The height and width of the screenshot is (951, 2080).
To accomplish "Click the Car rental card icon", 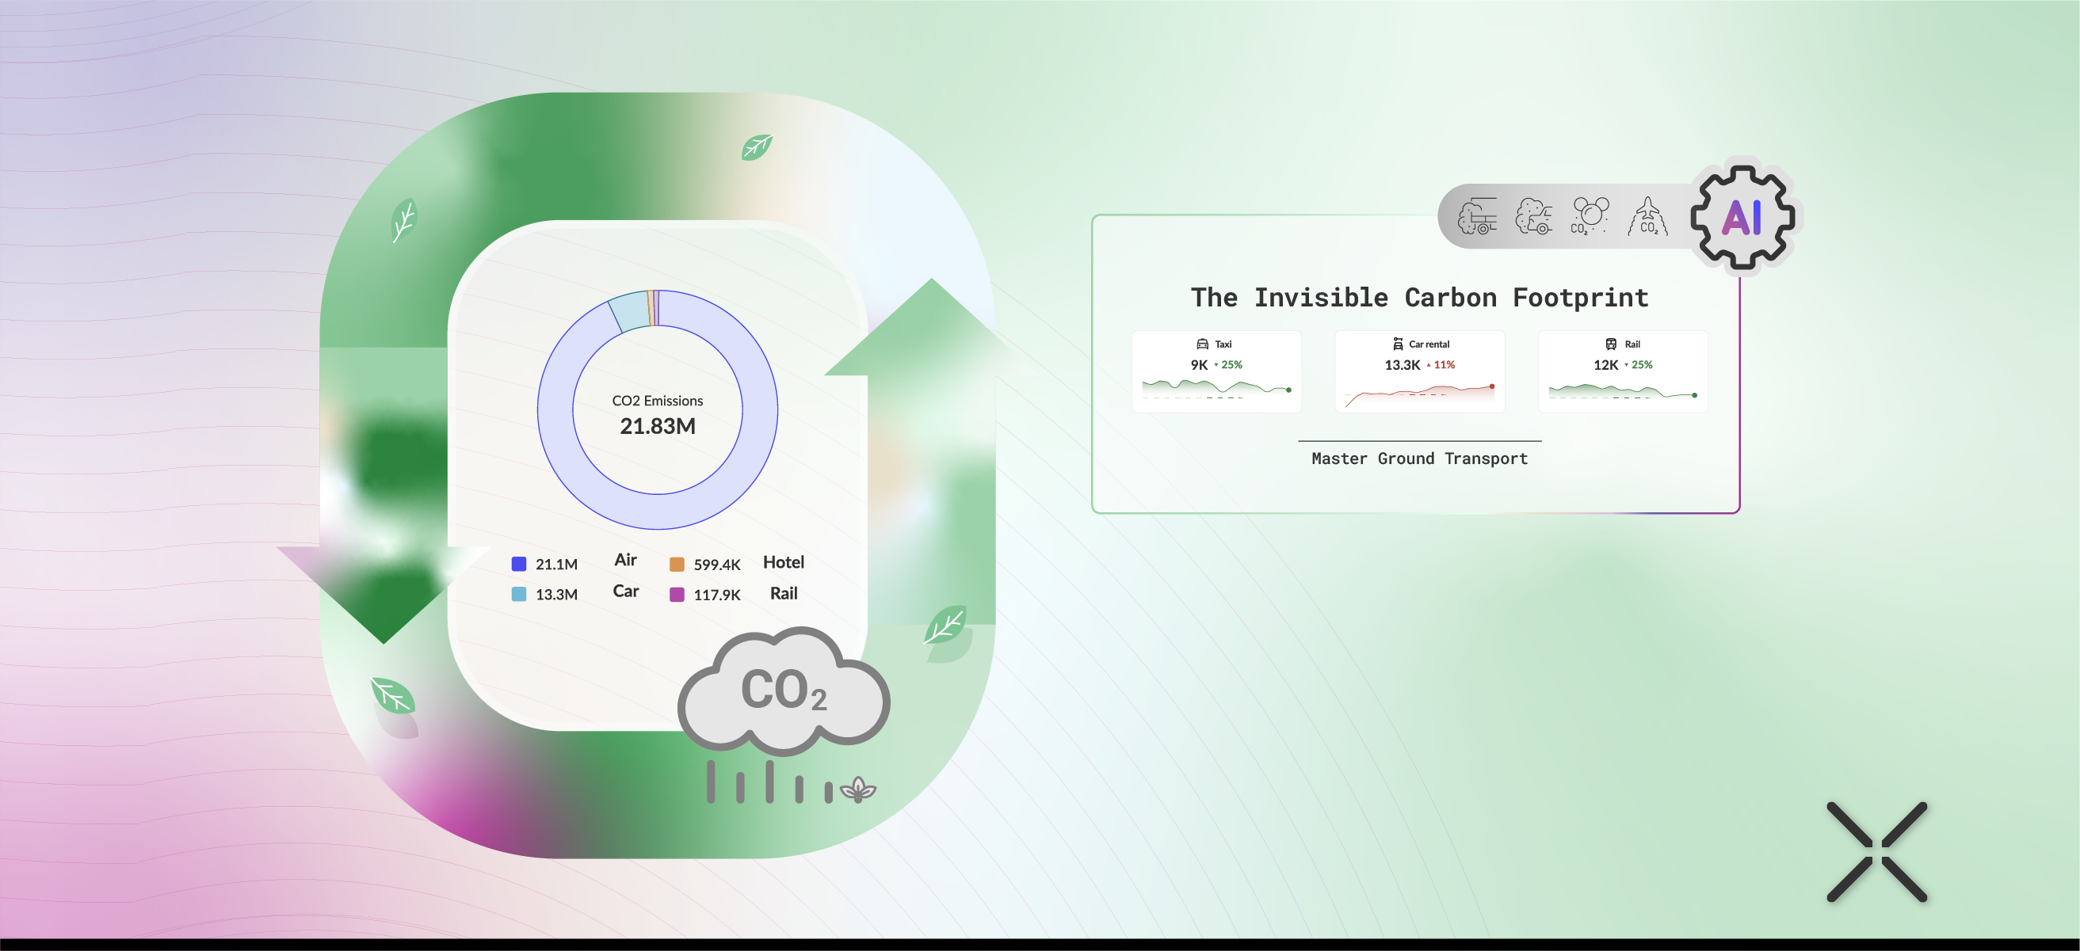I will click(1398, 344).
